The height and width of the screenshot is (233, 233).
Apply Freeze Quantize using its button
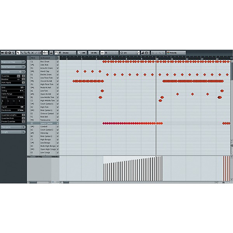point(23,122)
